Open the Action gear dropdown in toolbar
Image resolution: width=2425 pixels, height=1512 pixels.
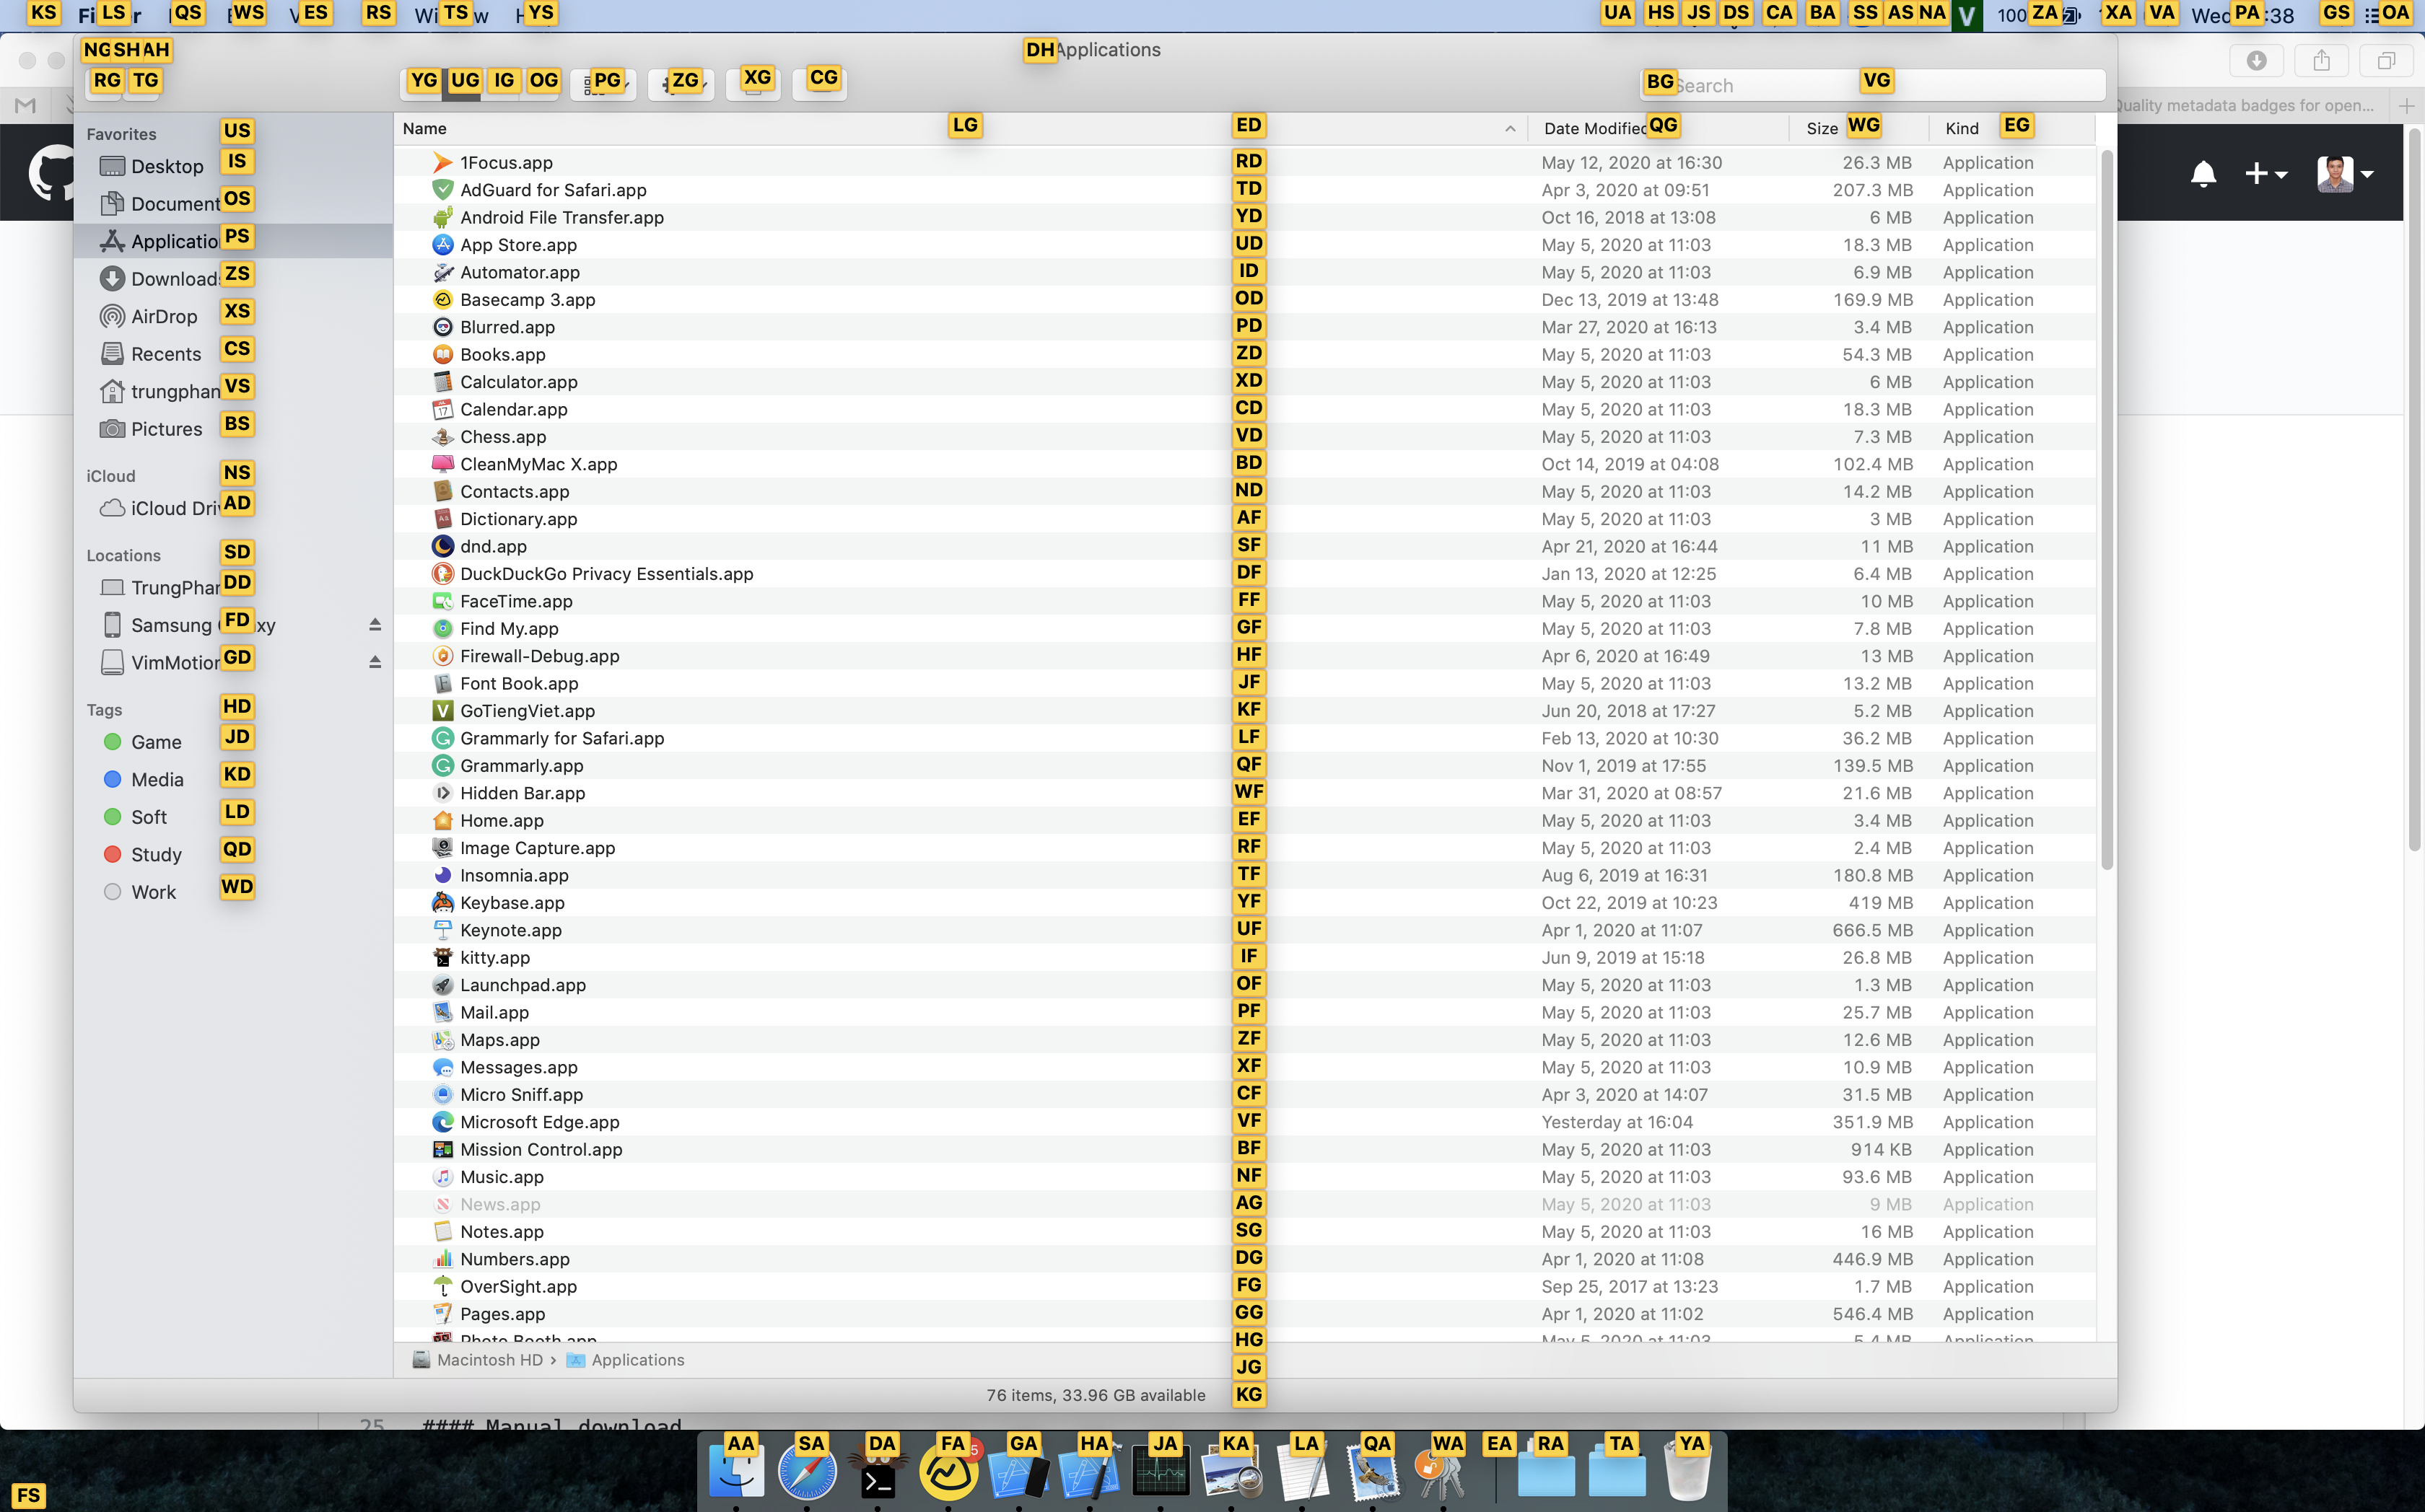[x=681, y=84]
